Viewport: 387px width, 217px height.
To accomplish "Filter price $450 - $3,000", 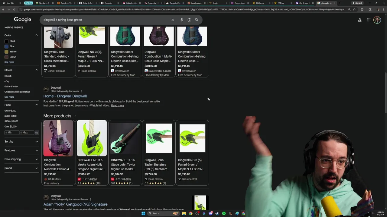I will [11, 121].
